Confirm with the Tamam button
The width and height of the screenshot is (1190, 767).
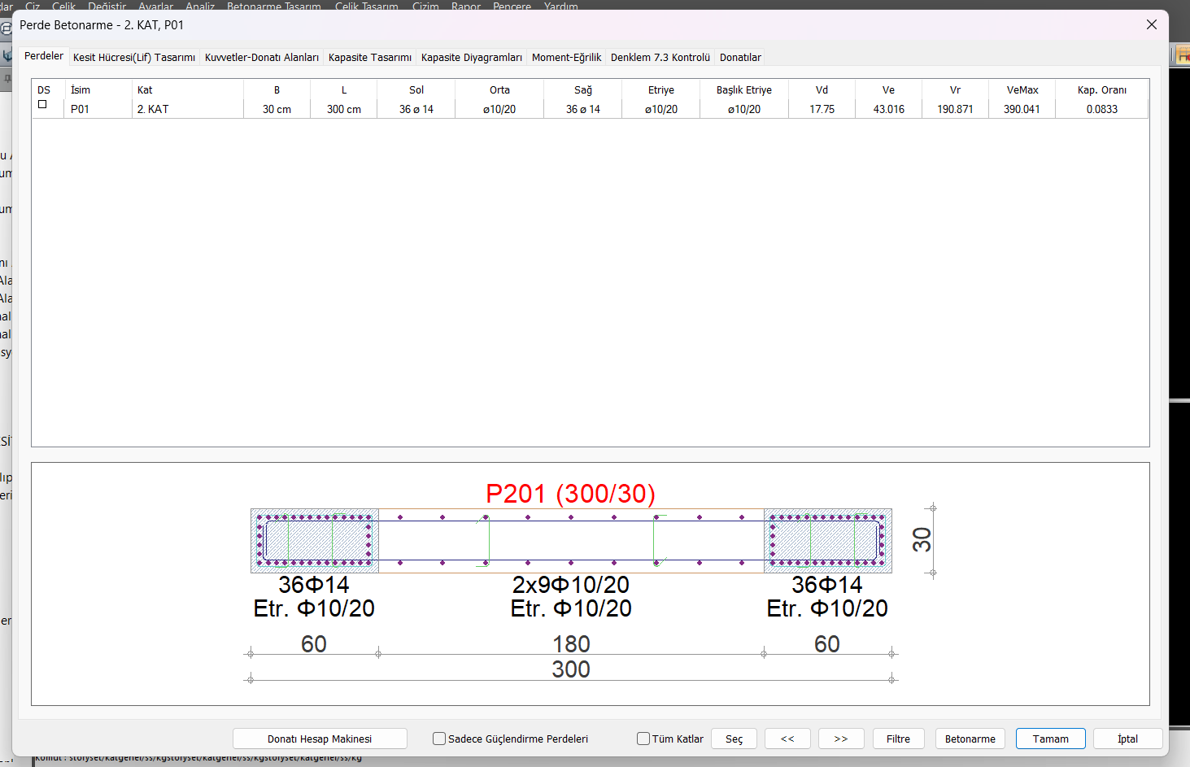coord(1050,739)
